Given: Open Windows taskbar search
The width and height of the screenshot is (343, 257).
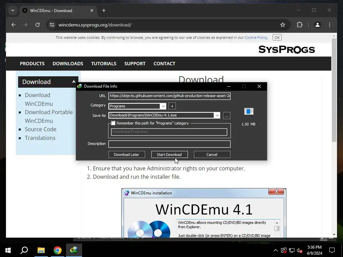Looking at the screenshot, I should [x=24, y=250].
